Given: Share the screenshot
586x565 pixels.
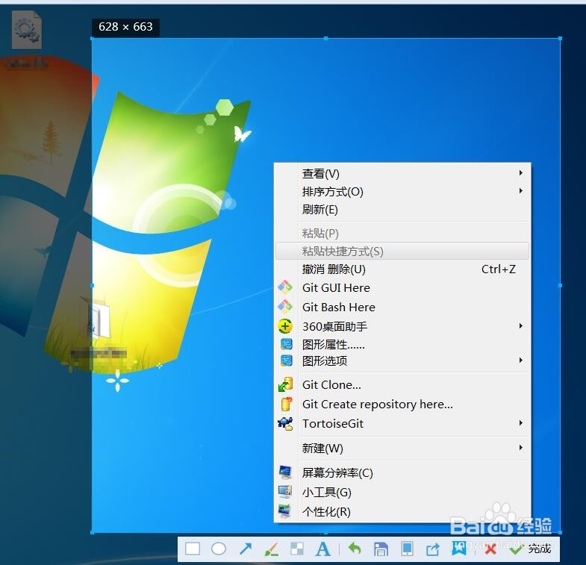Looking at the screenshot, I should [433, 549].
